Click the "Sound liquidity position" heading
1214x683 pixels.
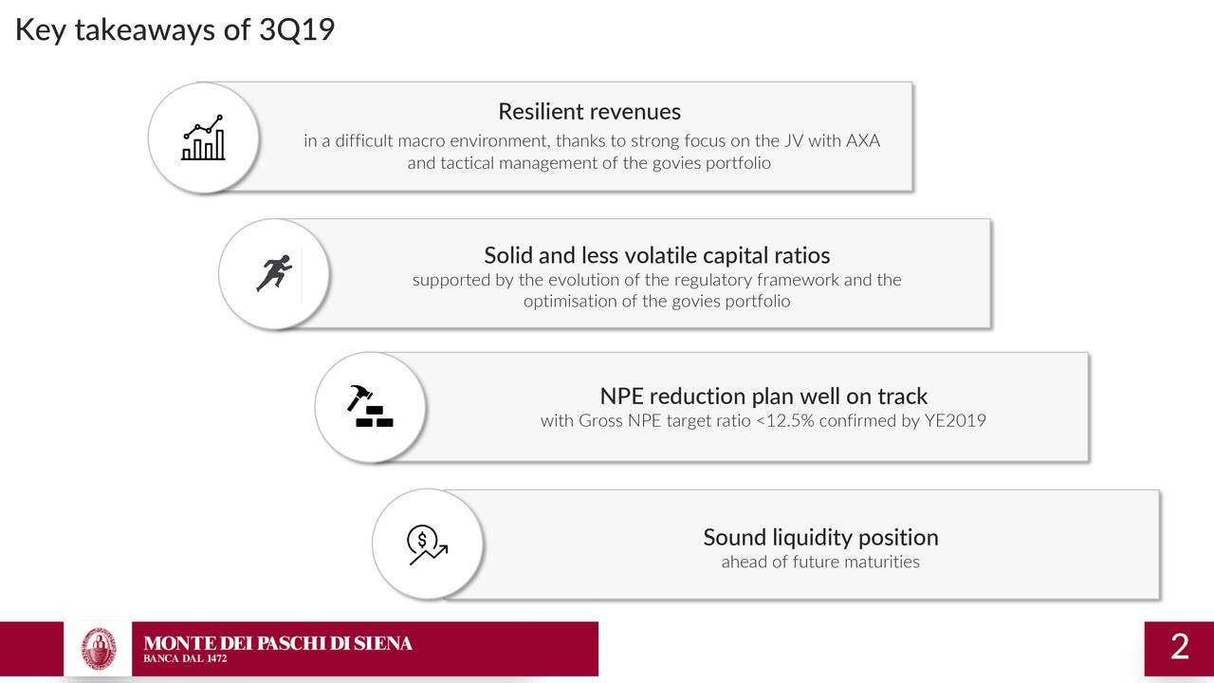pos(820,537)
